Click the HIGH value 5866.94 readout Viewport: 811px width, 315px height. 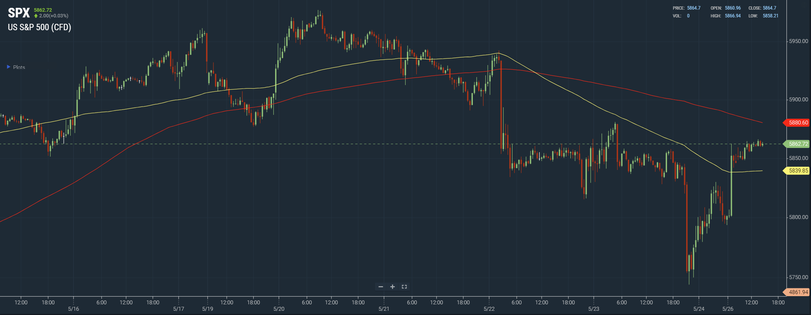point(733,16)
